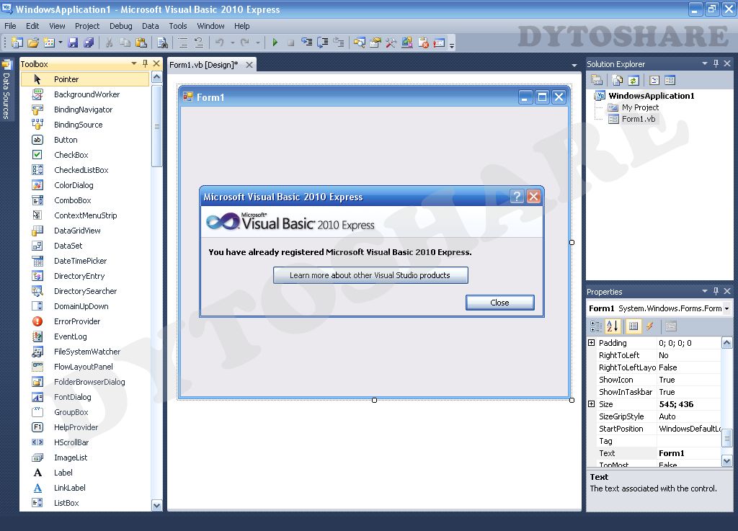Image resolution: width=738 pixels, height=531 pixels.
Task: Expand the Padding property node
Action: coord(592,343)
